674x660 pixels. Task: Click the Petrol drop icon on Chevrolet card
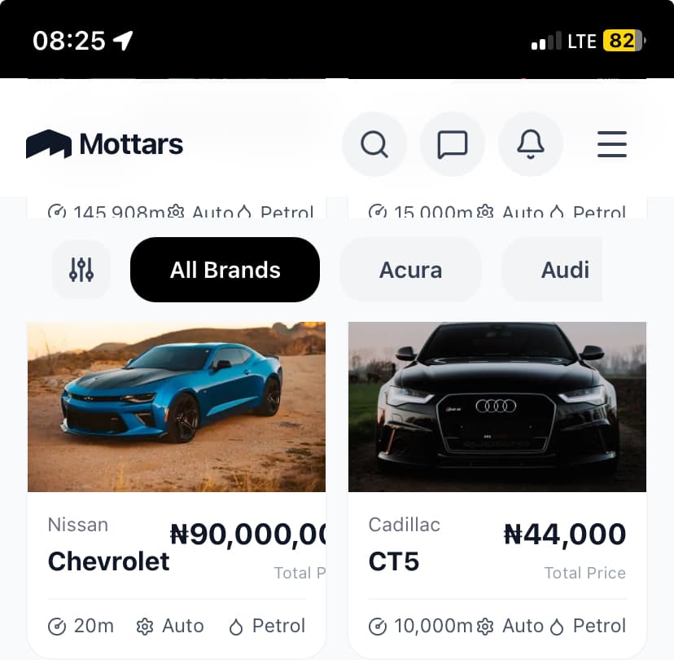[236, 627]
